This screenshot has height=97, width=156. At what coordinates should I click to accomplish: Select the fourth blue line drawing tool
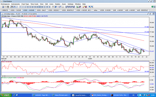(x=74, y=7)
